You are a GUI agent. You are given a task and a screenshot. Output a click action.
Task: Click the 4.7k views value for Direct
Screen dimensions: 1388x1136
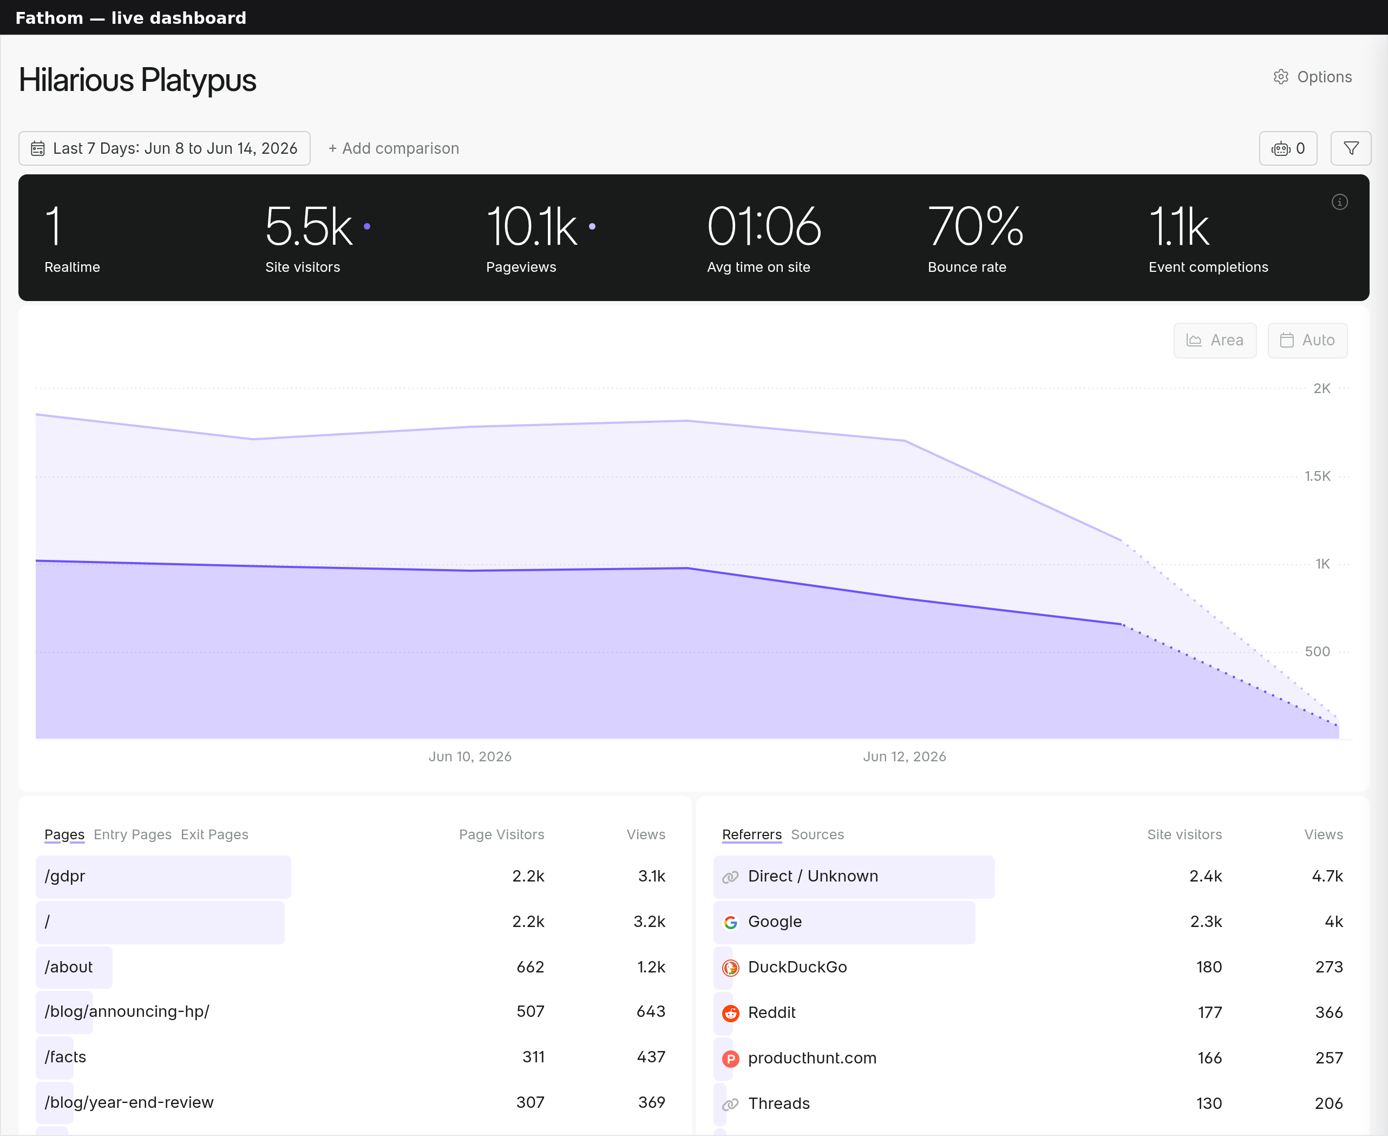[x=1327, y=877]
